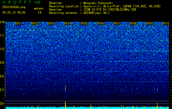The height and width of the screenshot is (109, 172).
Task: Select the file name 0503160500.png
Action: point(14,7)
